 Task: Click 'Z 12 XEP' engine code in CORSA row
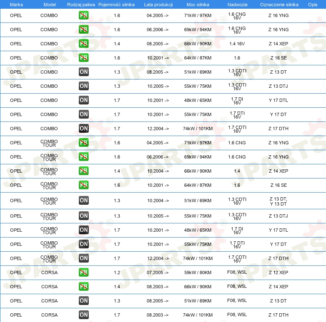click(x=278, y=272)
